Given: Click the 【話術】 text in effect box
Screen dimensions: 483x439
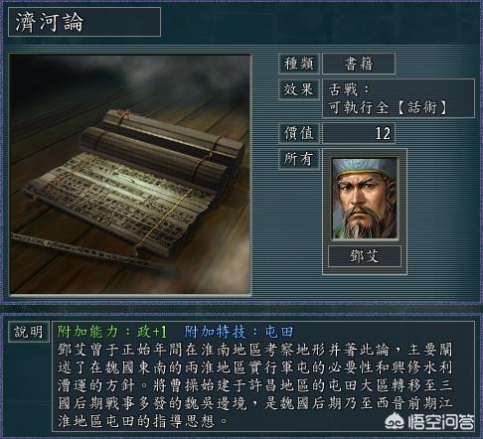Looking at the screenshot, I should tap(422, 107).
